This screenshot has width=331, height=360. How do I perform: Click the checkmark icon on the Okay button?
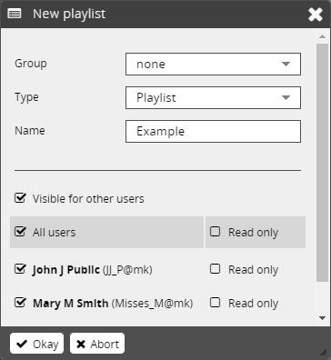tap(22, 344)
